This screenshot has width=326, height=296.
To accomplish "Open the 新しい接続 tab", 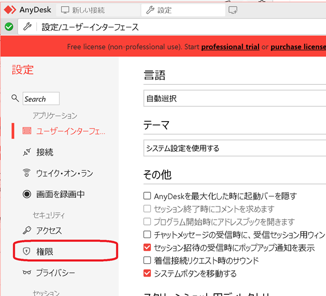I will point(98,10).
